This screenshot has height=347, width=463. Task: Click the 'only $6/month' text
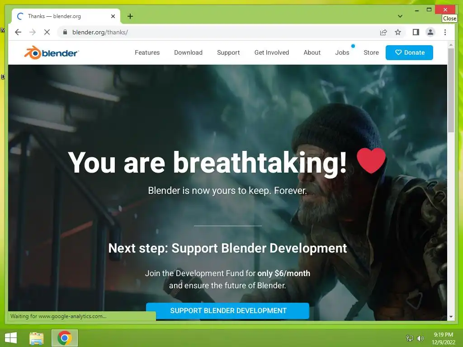(283, 273)
